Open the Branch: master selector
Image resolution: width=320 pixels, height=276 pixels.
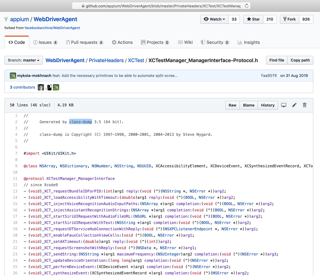pos(24,60)
